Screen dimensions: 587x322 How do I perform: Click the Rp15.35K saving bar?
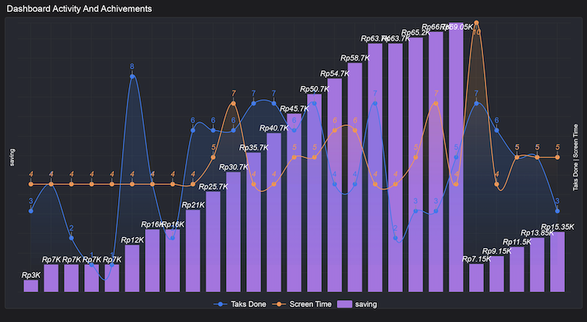557,262
